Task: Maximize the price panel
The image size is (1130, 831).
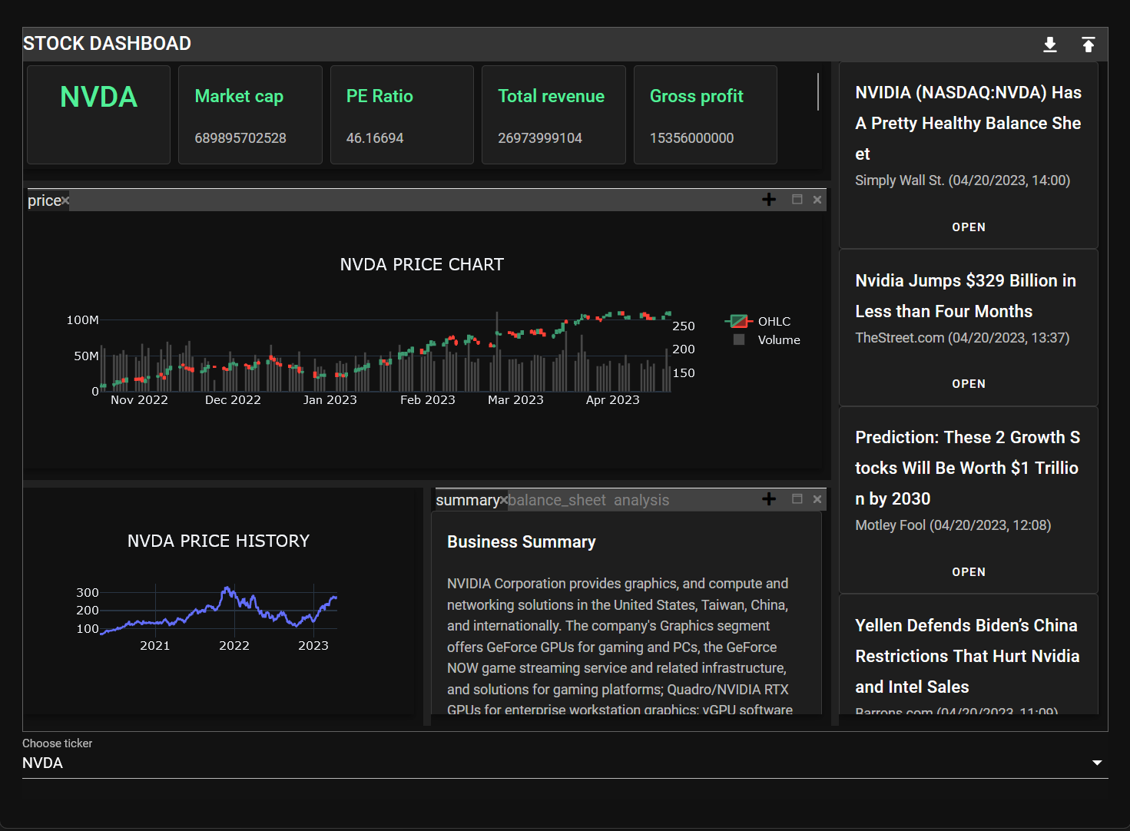Action: pyautogui.click(x=797, y=200)
